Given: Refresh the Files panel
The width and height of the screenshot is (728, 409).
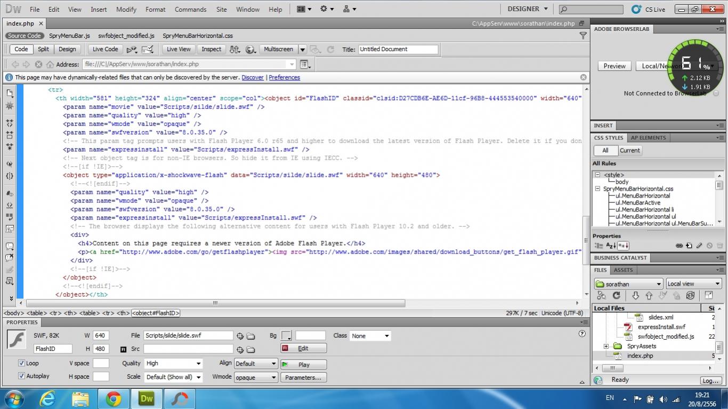Looking at the screenshot, I should (x=617, y=296).
